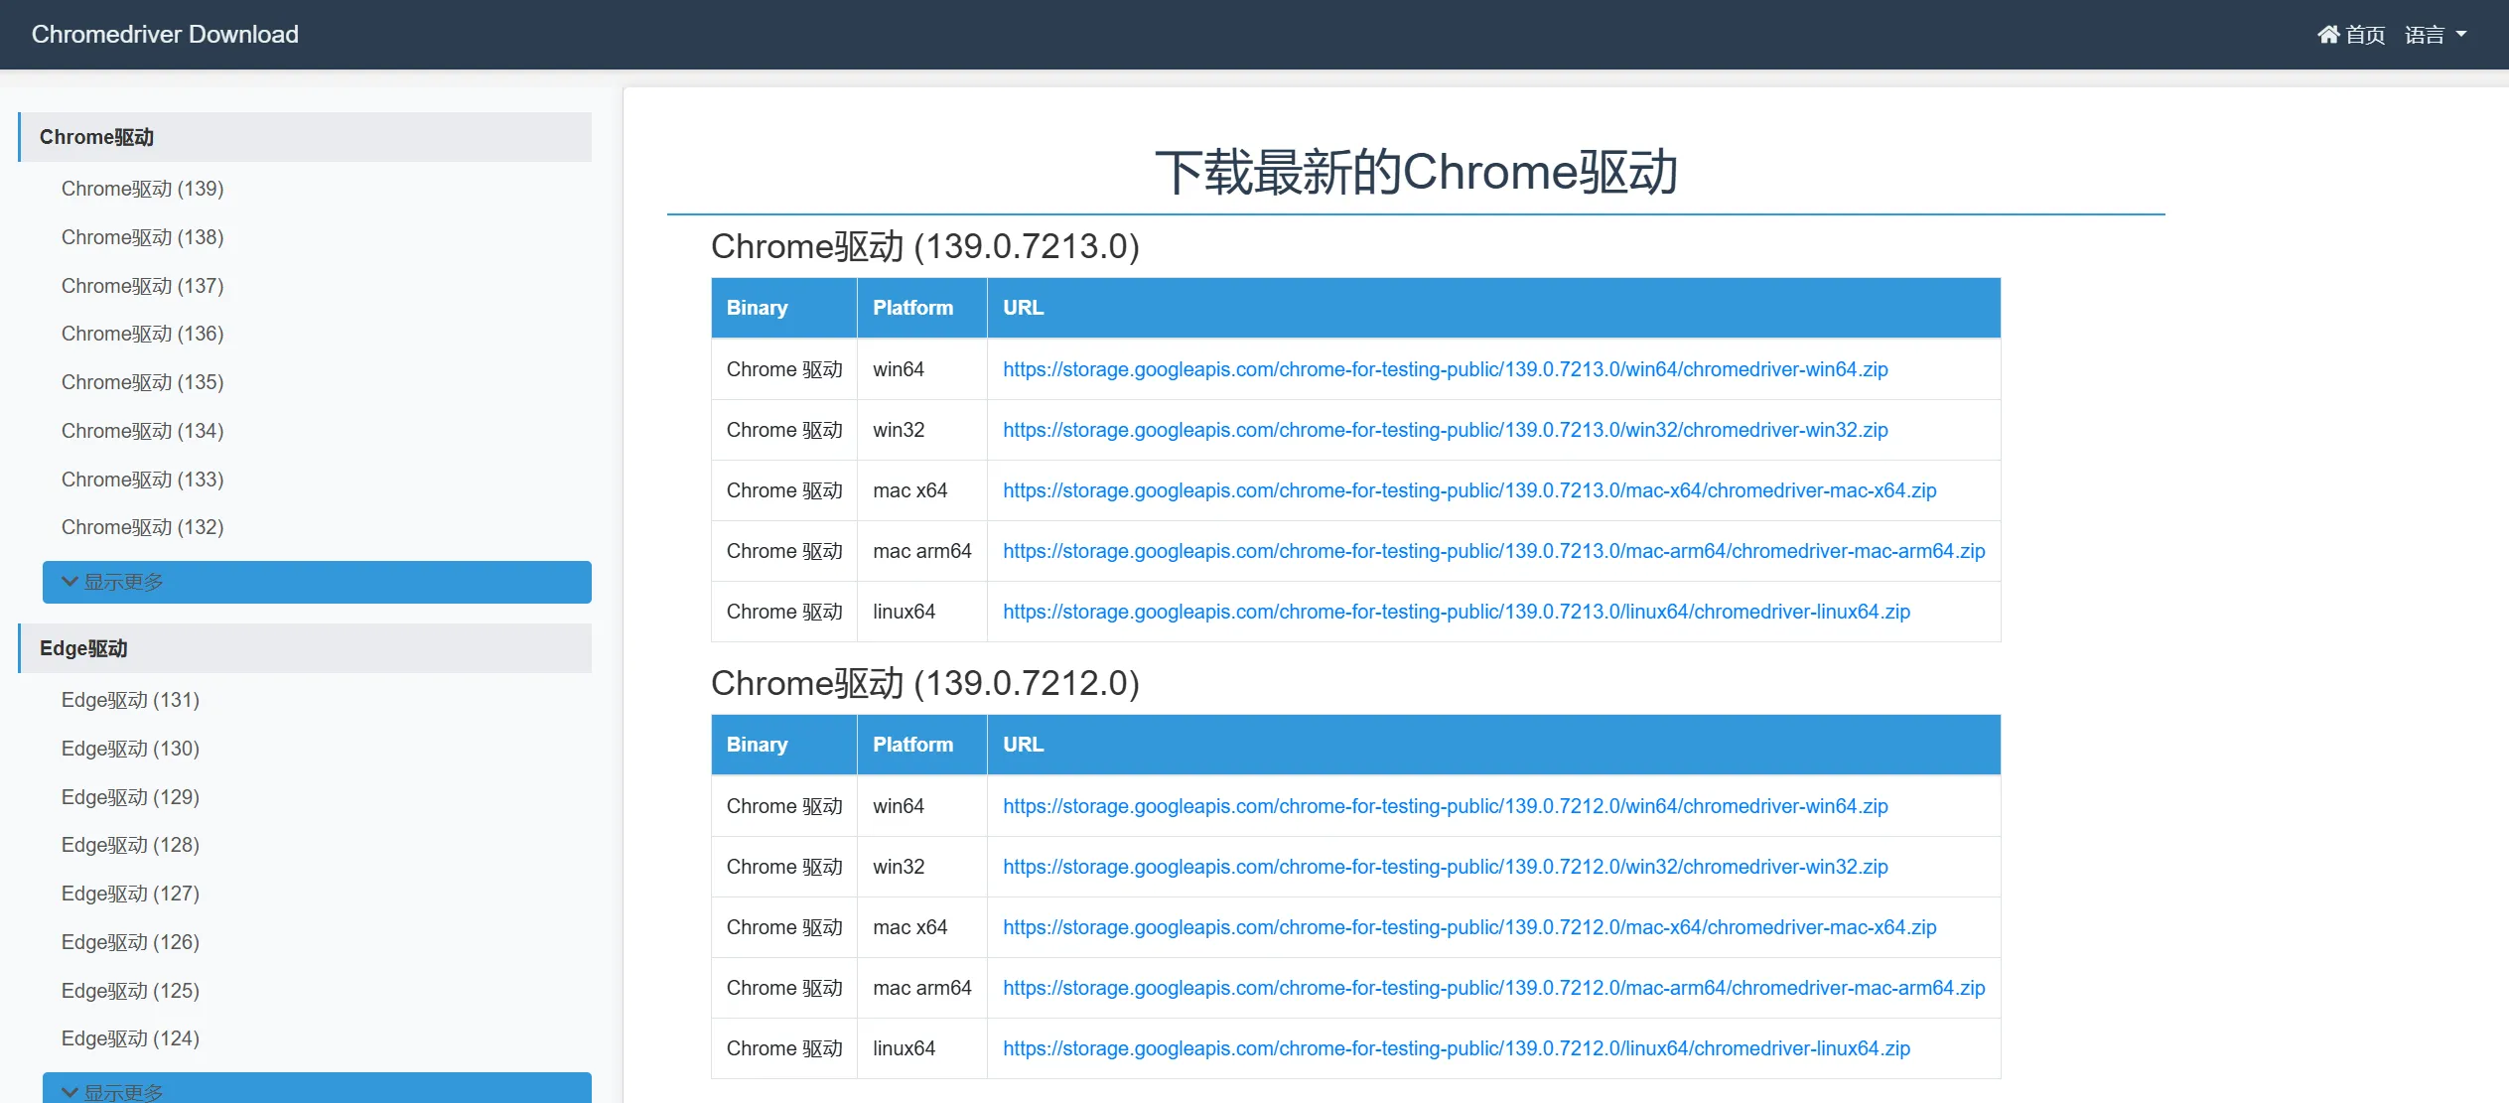Select Edge驱动 (124) sidebar entry
2509x1103 pixels.
click(130, 1038)
